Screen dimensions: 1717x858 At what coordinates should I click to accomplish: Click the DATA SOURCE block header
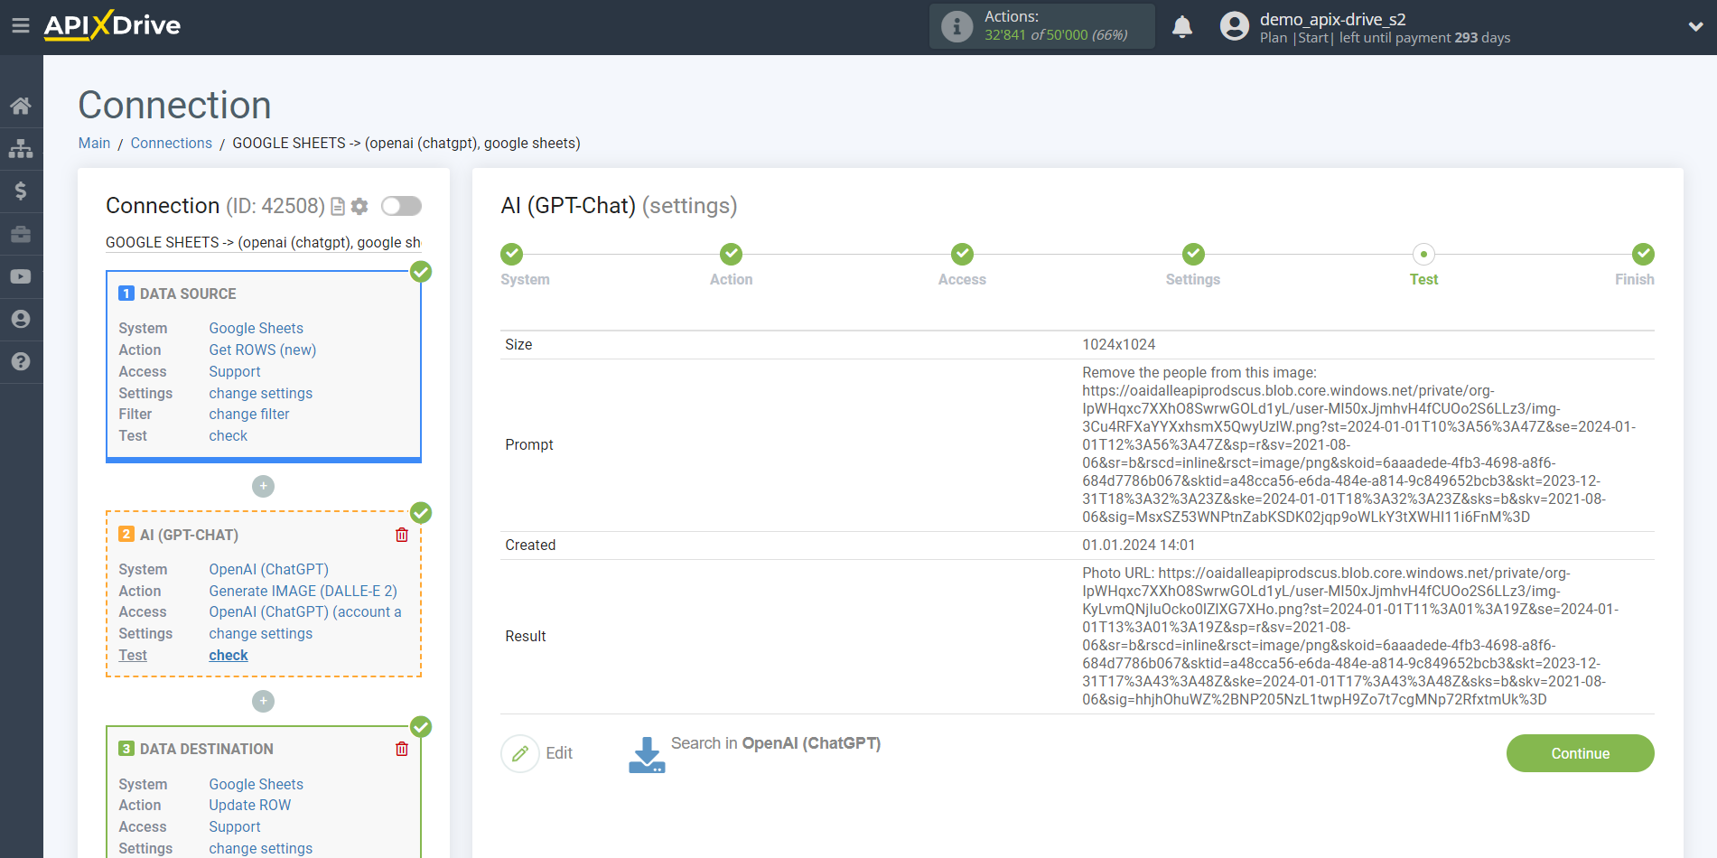tap(188, 294)
